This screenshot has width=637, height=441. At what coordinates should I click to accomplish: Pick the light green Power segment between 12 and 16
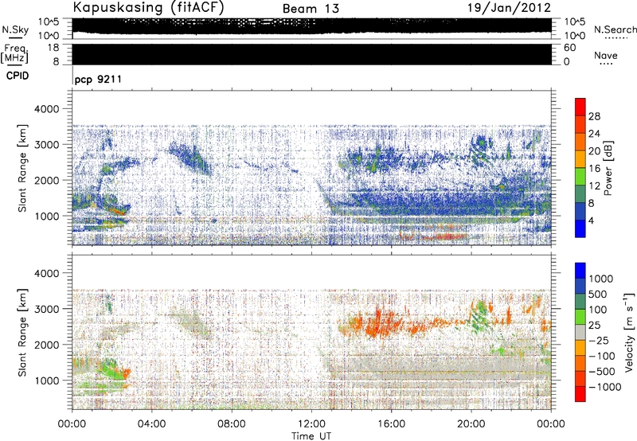point(580,177)
